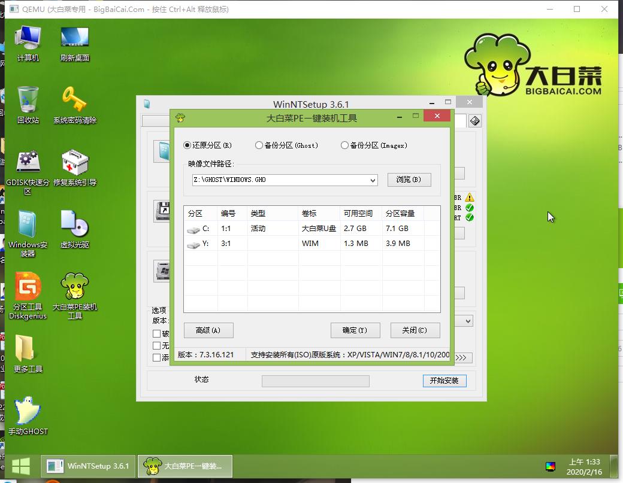Sort by 分区容量 column header
Image resolution: width=623 pixels, height=483 pixels.
403,214
